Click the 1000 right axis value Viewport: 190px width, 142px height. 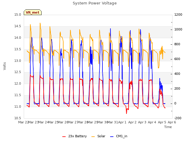point(178,30)
